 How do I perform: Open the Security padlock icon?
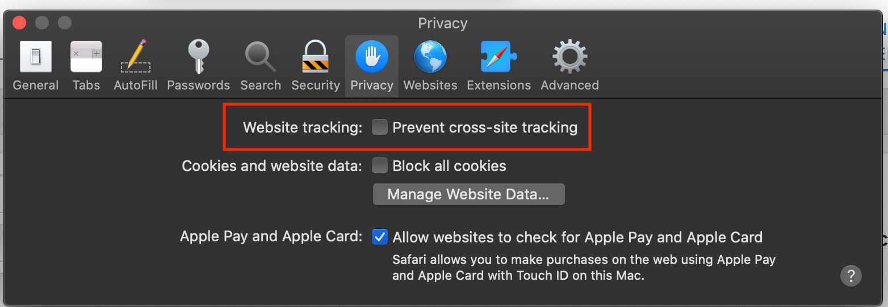(x=315, y=57)
